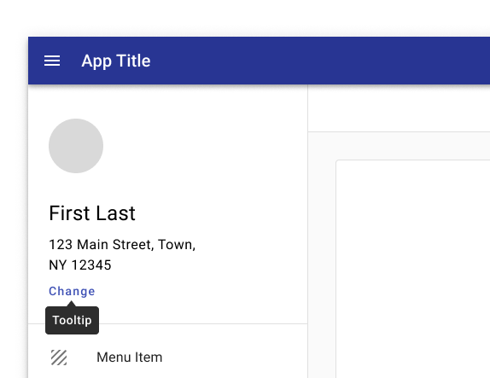
Task: Select the First Last user name
Action: click(92, 213)
